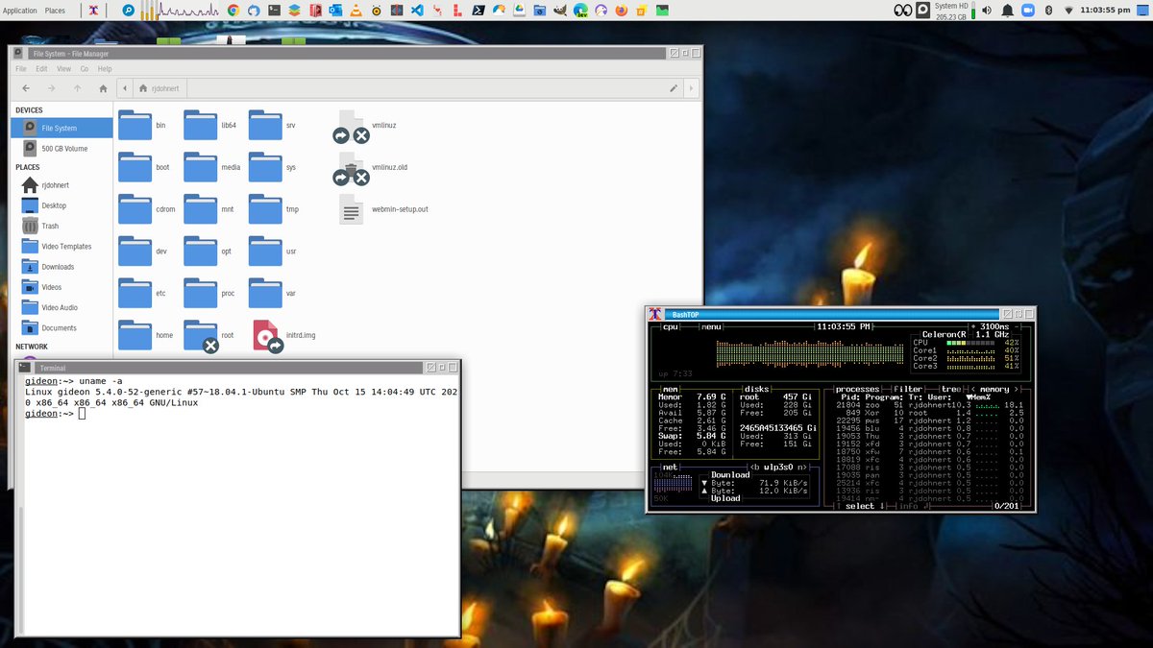Screen dimensions: 1153x648
Task: Click the select down arrow in BashTOP
Action: tap(882, 506)
